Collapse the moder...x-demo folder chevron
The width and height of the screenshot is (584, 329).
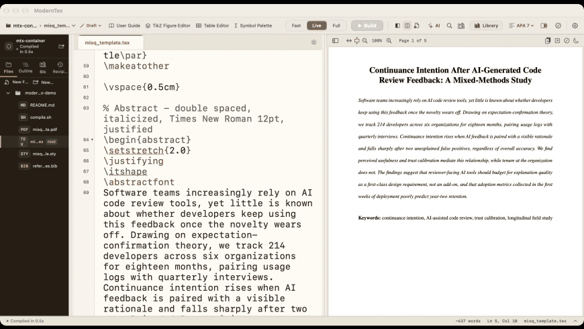coord(8,93)
